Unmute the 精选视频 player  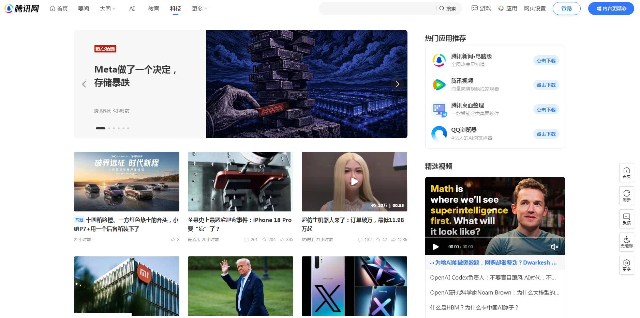coord(554,247)
